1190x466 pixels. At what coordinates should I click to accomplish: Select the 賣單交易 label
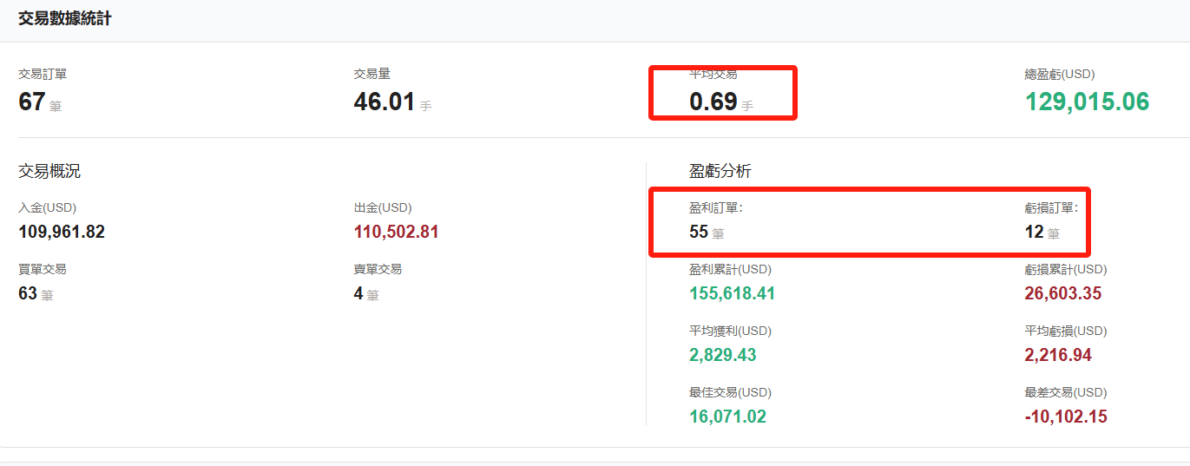tap(378, 270)
